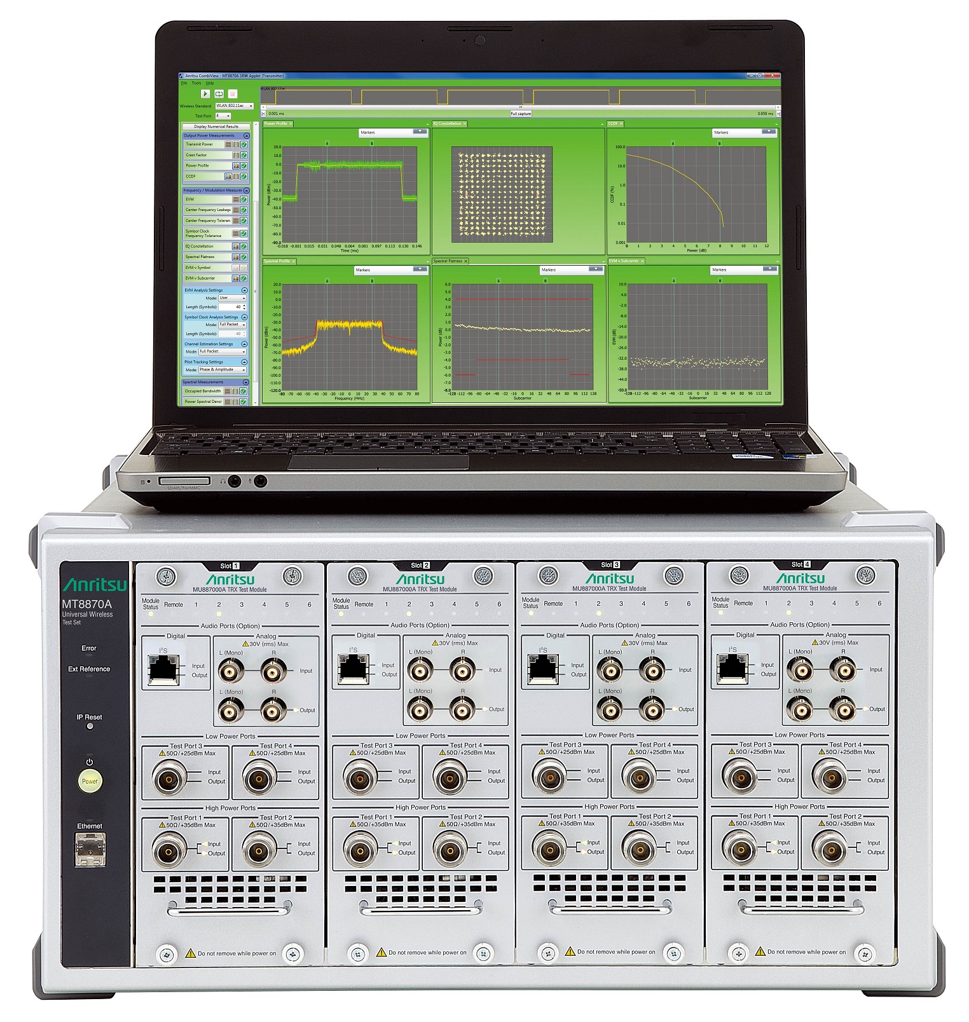Click the numeric results icon for EVM

[236, 200]
